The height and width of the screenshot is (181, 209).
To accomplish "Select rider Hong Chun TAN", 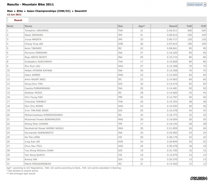I will click(x=34, y=84).
